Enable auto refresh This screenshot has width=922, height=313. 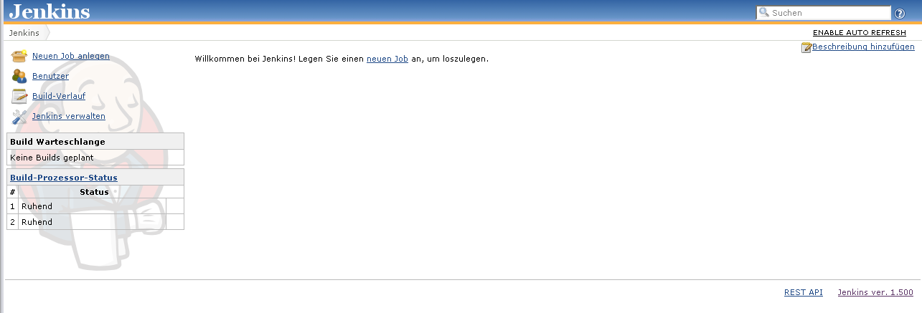864,33
